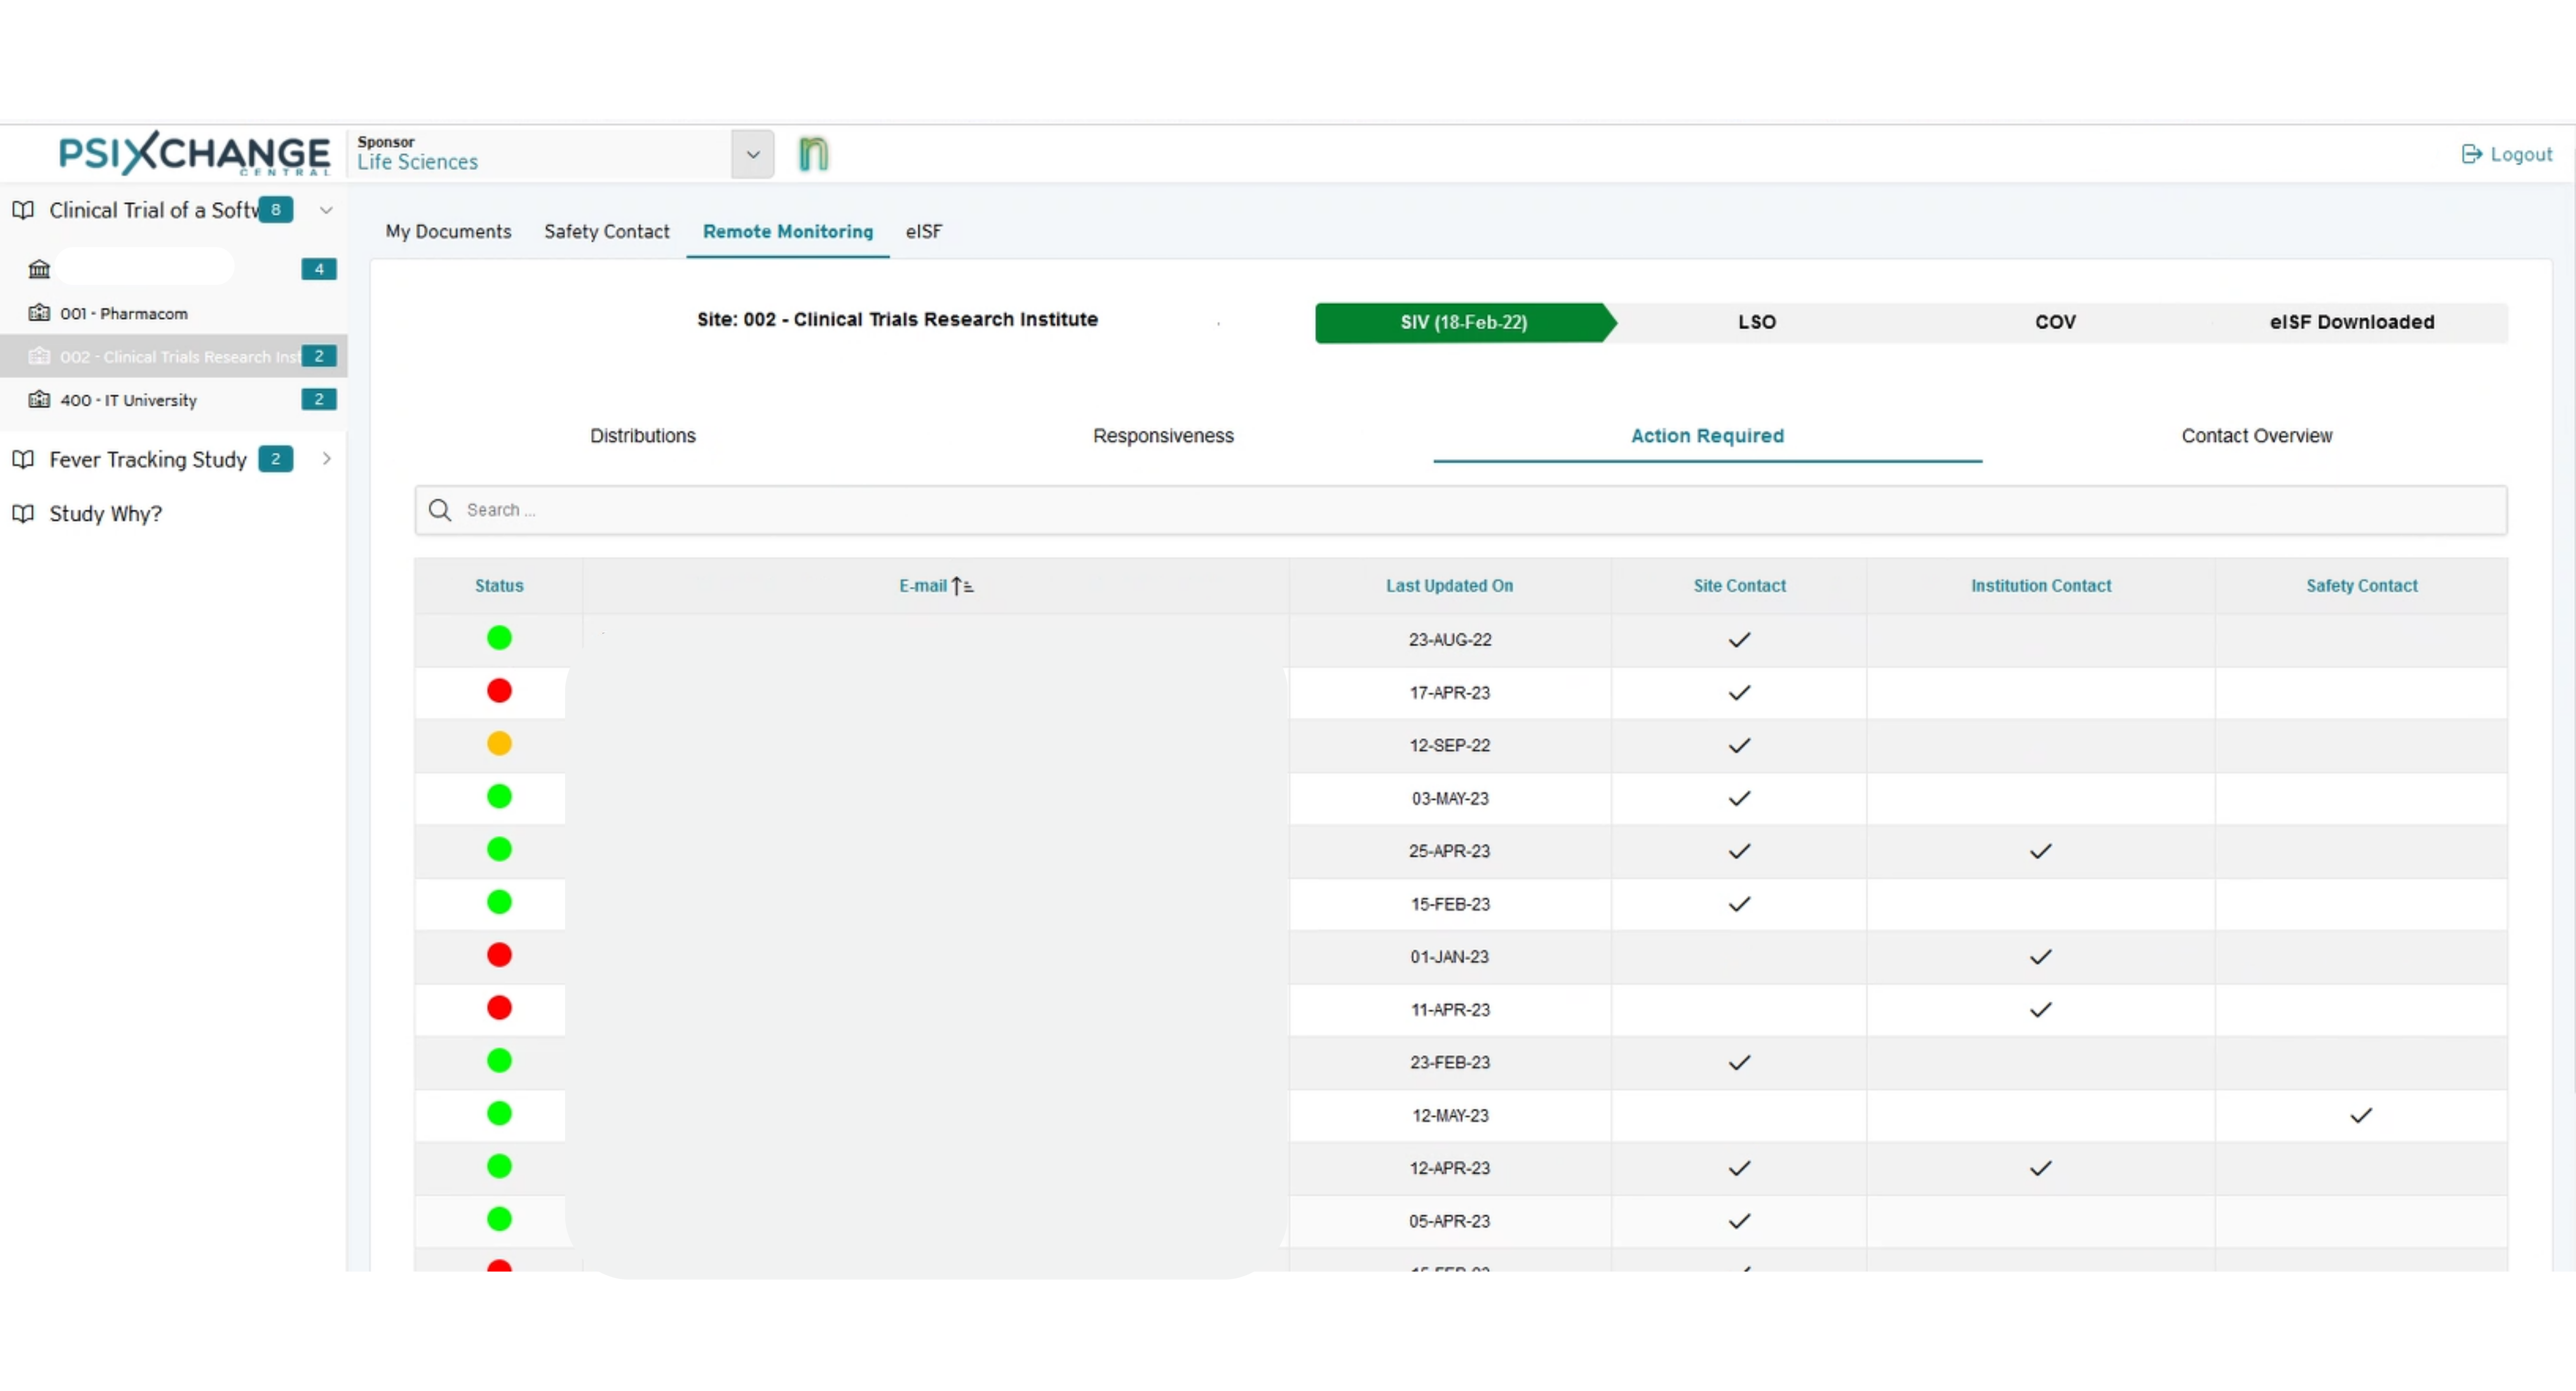The image size is (2576, 1391).
Task: Open the Distributions sub-tab
Action: (x=642, y=436)
